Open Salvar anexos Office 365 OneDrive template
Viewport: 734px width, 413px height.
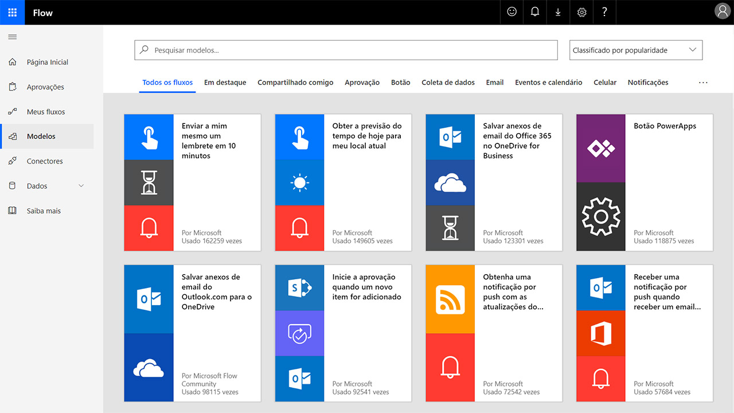click(517, 141)
